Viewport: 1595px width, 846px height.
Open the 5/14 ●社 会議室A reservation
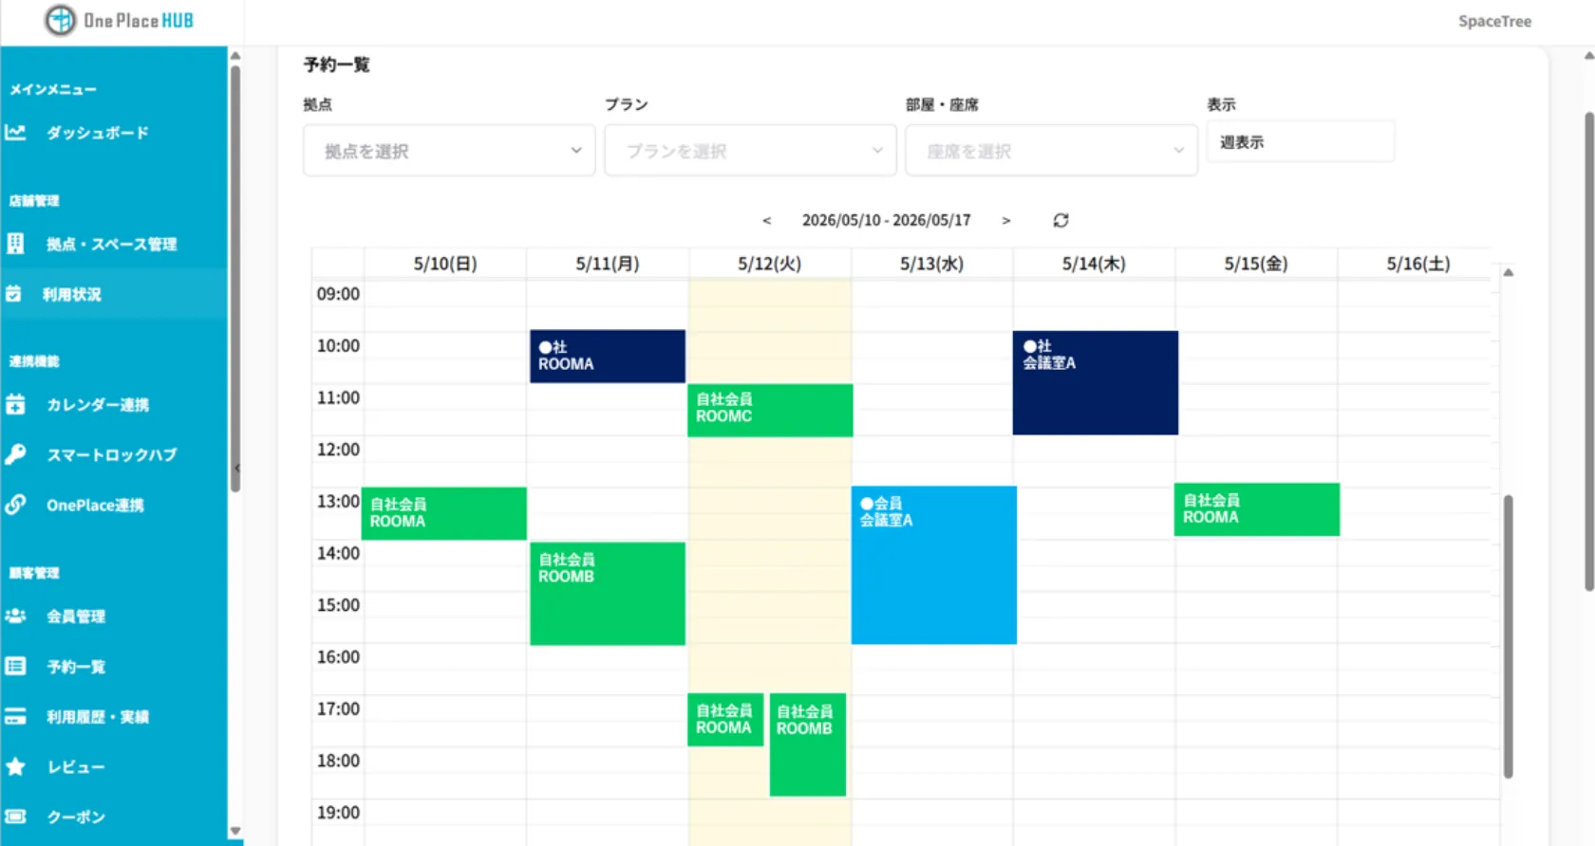click(1096, 383)
